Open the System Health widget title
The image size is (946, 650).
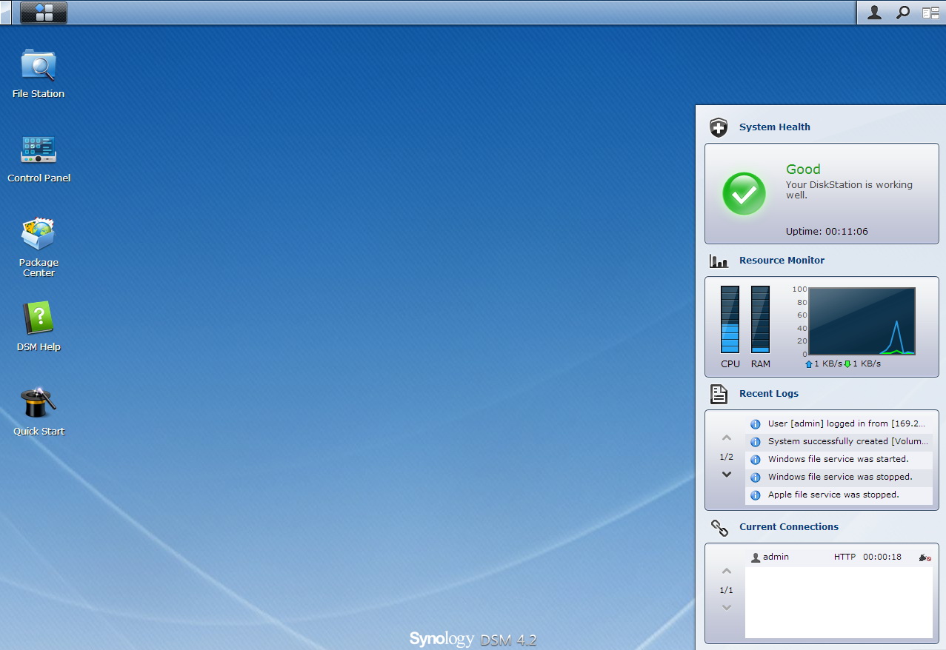pyautogui.click(x=775, y=127)
